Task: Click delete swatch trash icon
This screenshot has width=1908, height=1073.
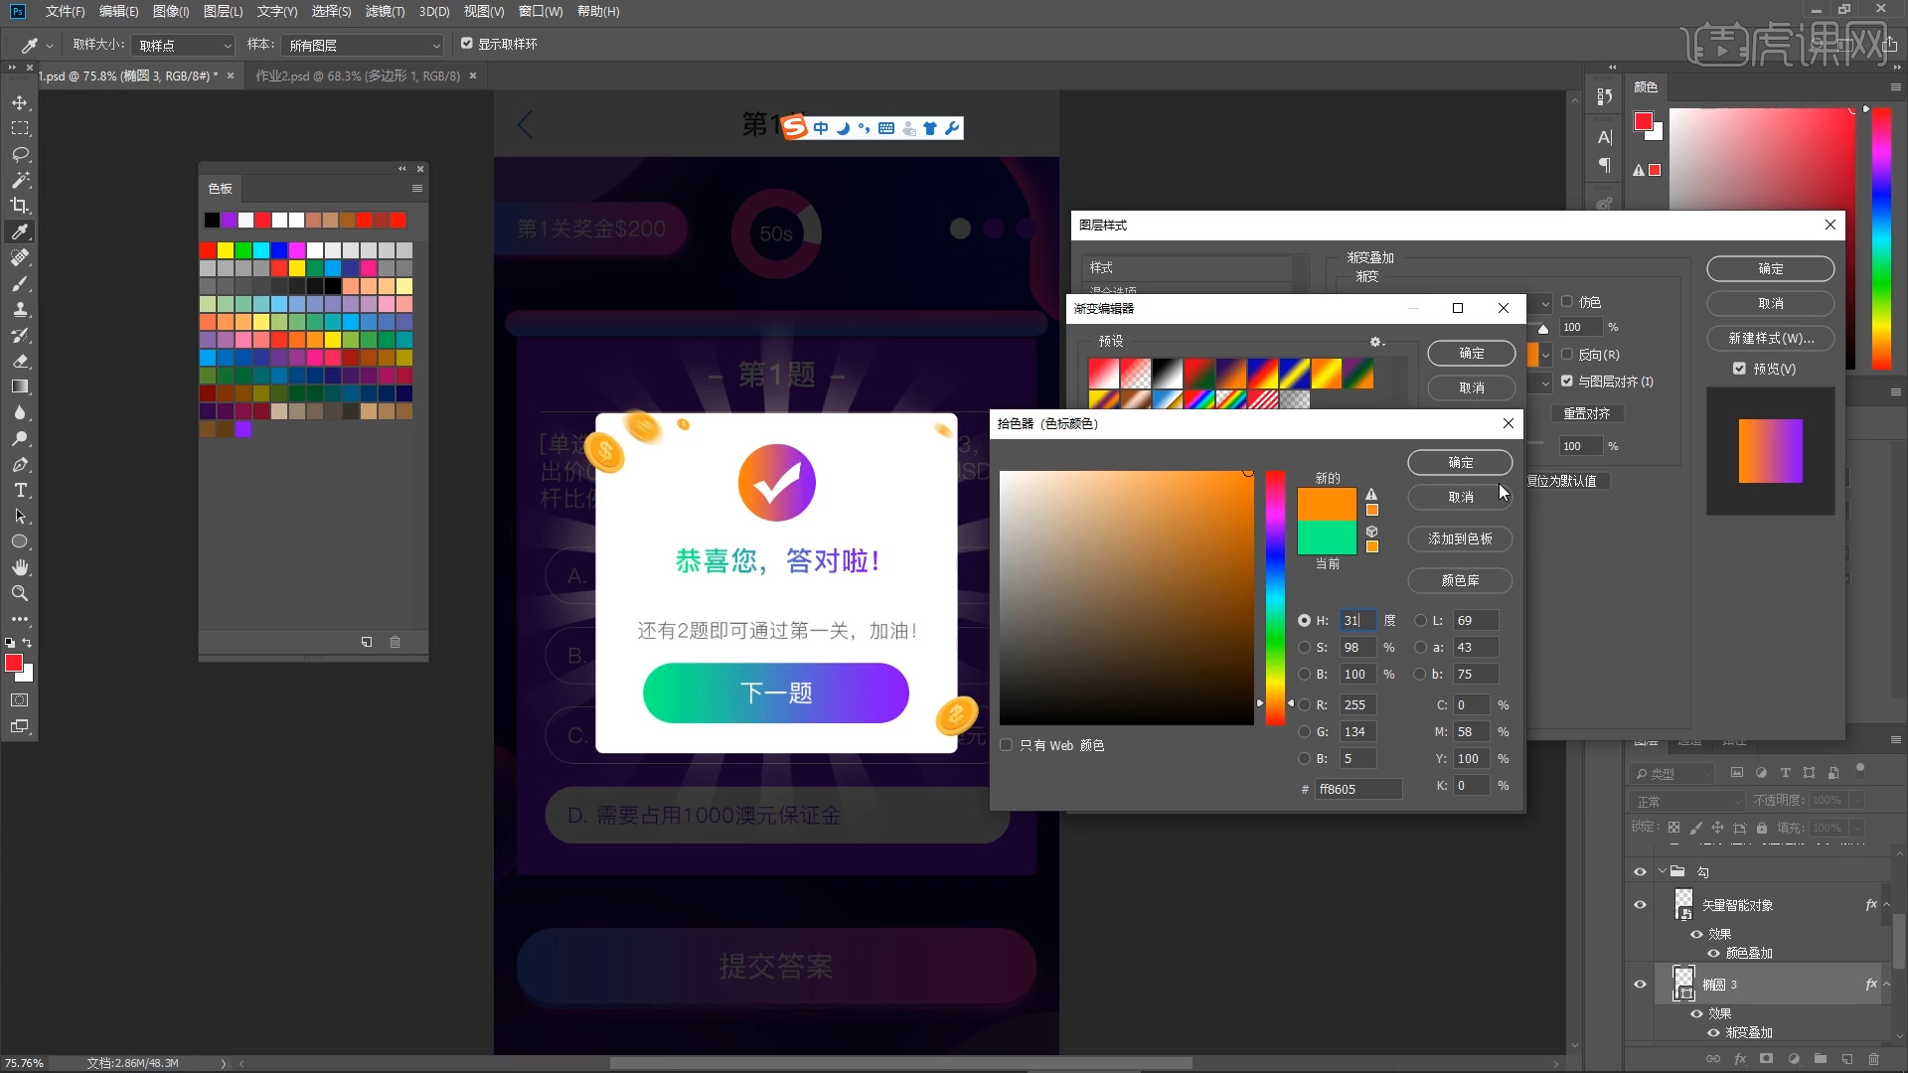Action: (395, 642)
